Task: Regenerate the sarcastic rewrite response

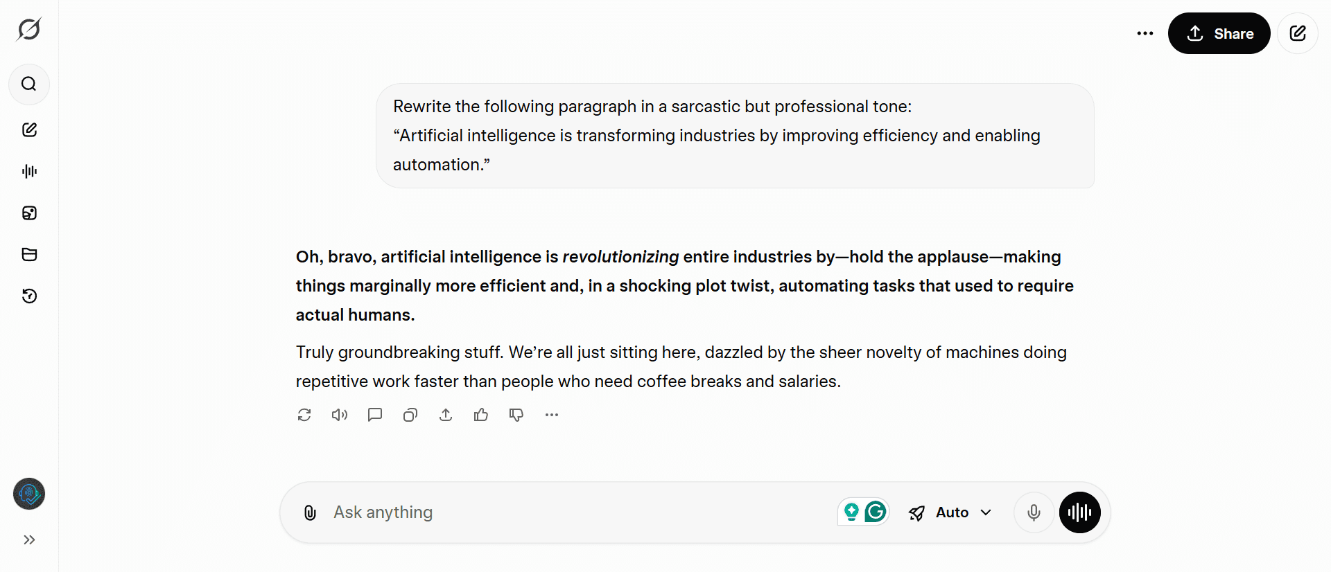Action: point(304,414)
